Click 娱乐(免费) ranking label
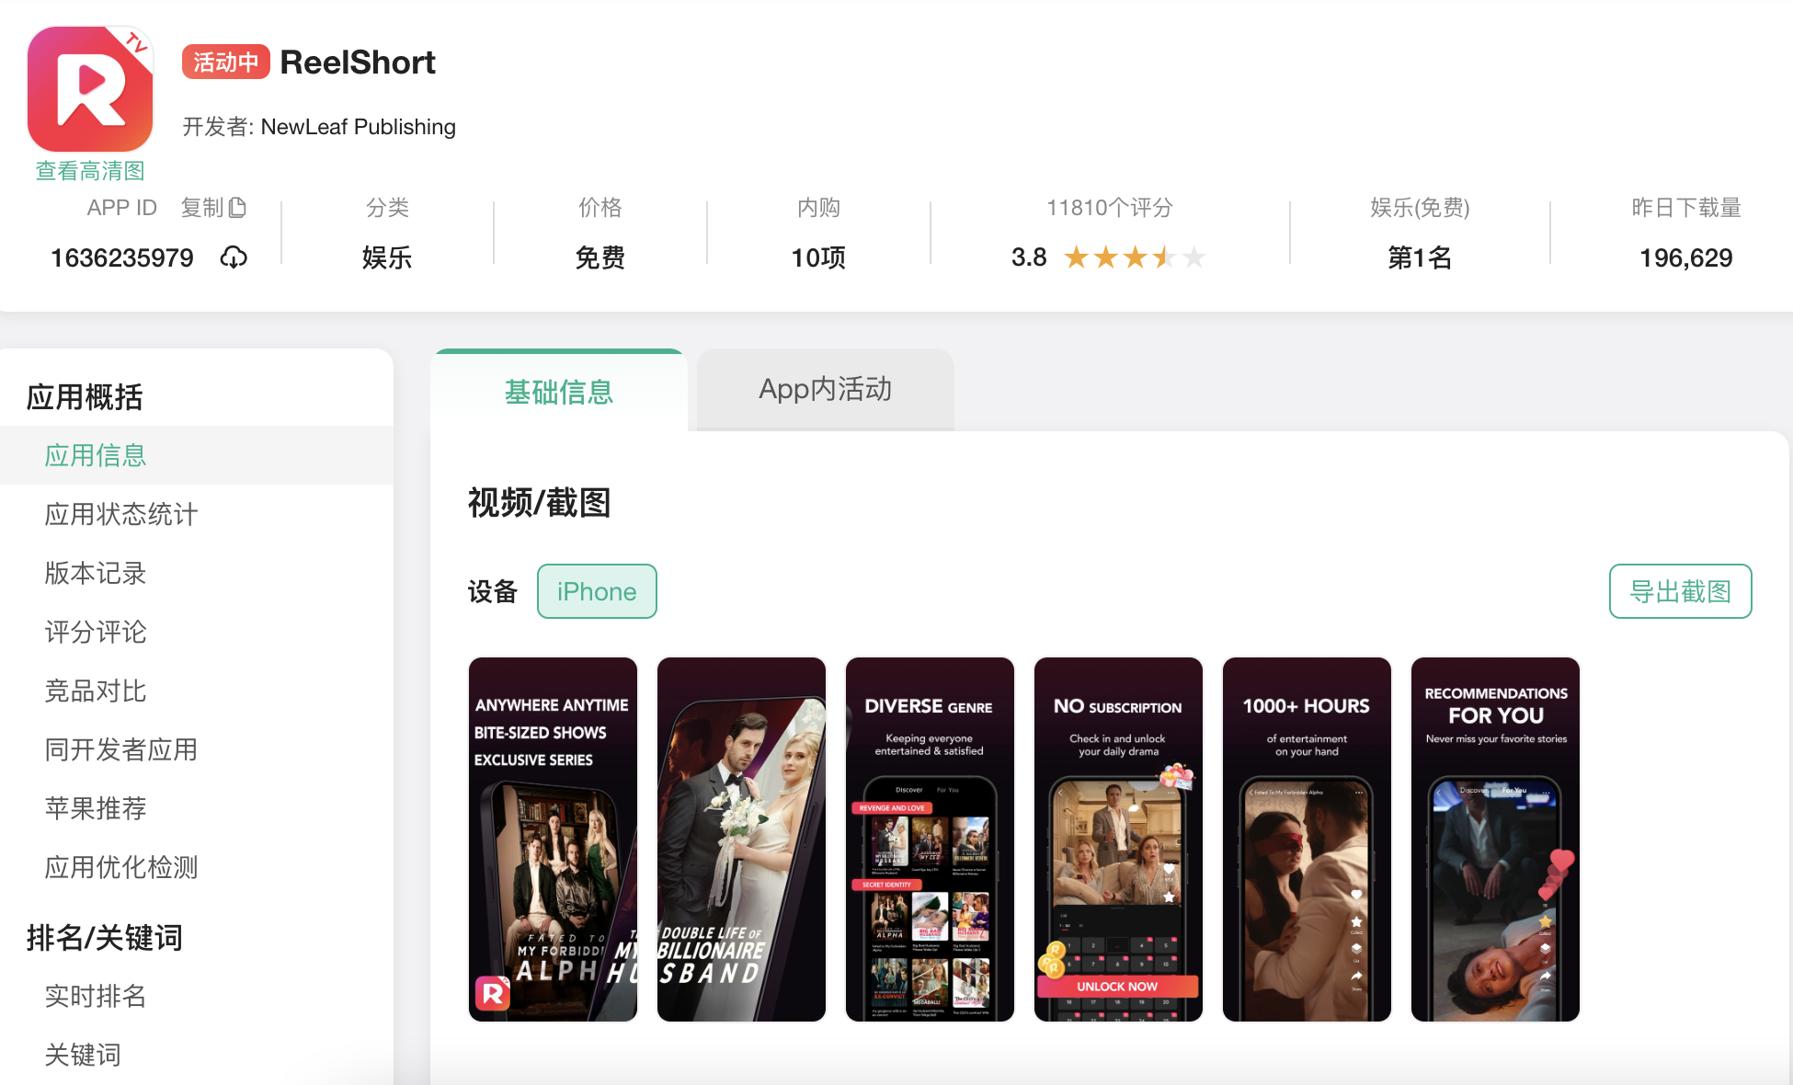The image size is (1793, 1085). coord(1420,208)
